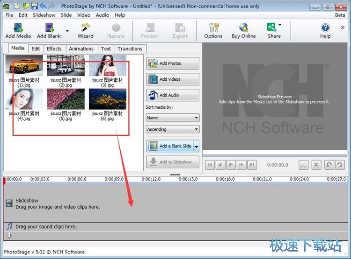Open the File menu

(x=9, y=15)
